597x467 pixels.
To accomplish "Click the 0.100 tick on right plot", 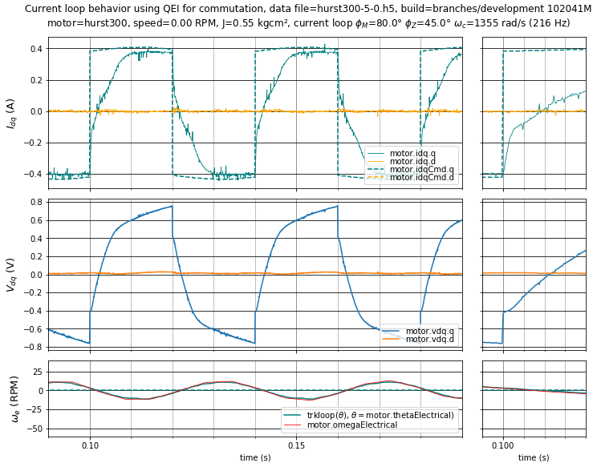I will click(503, 445).
